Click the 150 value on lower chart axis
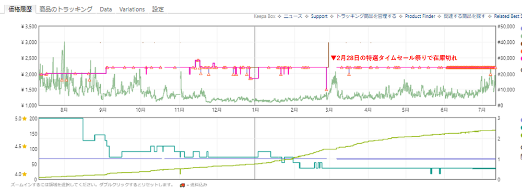The width and height of the screenshot is (522, 188). (x=33, y=134)
